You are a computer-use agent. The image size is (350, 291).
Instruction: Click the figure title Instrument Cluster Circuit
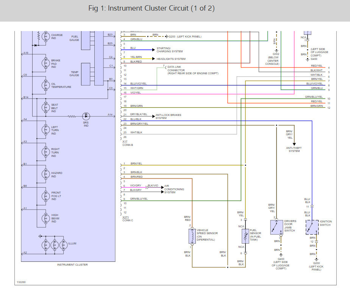click(152, 8)
